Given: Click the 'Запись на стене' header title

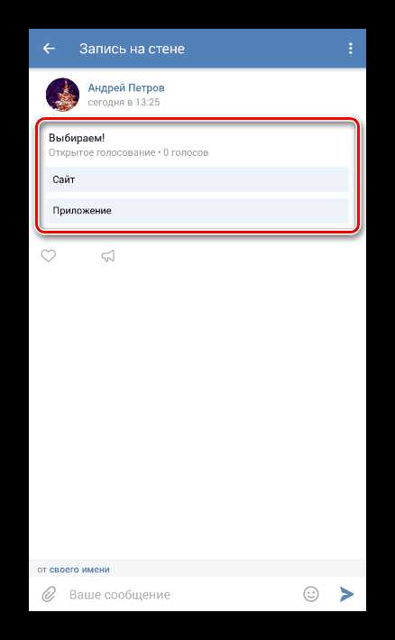Looking at the screenshot, I should pos(132,49).
